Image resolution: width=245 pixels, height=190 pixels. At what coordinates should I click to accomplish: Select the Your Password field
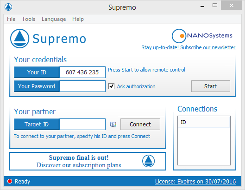point(82,86)
